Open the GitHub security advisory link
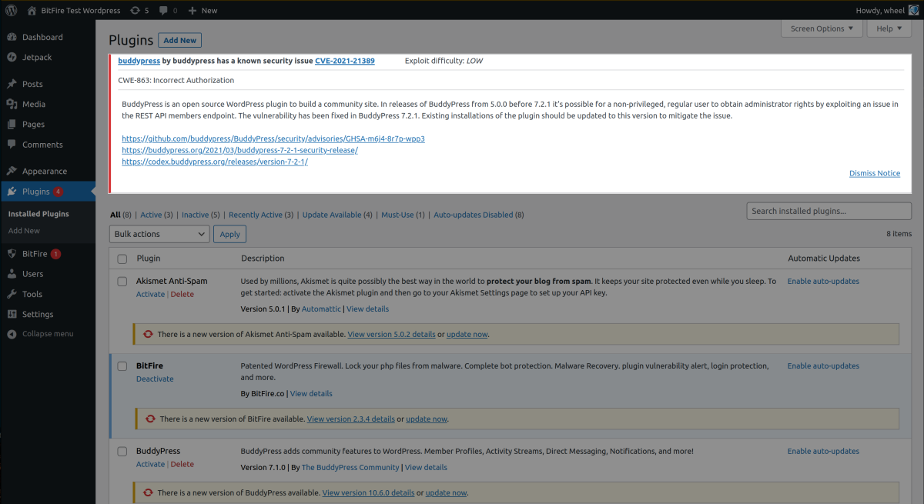This screenshot has width=924, height=504. click(x=273, y=139)
